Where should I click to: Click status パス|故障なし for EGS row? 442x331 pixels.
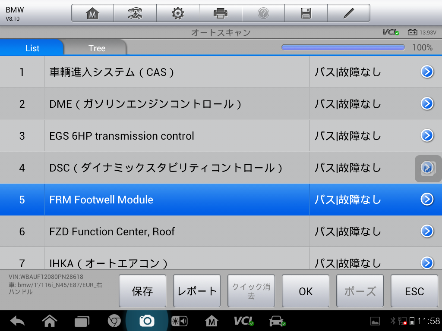click(x=348, y=136)
